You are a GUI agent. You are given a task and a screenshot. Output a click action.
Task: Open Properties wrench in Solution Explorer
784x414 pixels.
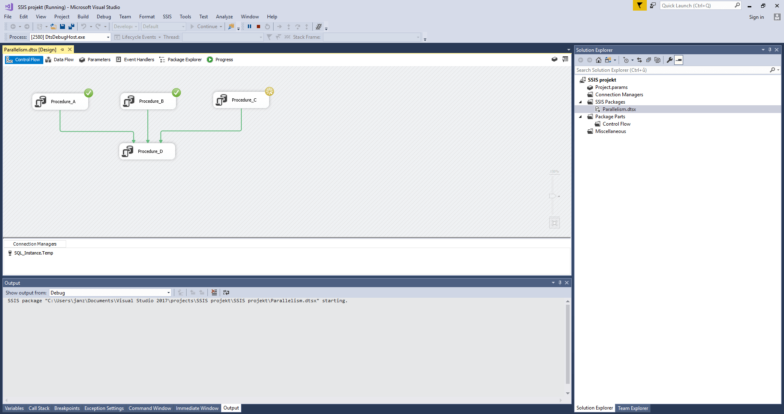point(670,60)
